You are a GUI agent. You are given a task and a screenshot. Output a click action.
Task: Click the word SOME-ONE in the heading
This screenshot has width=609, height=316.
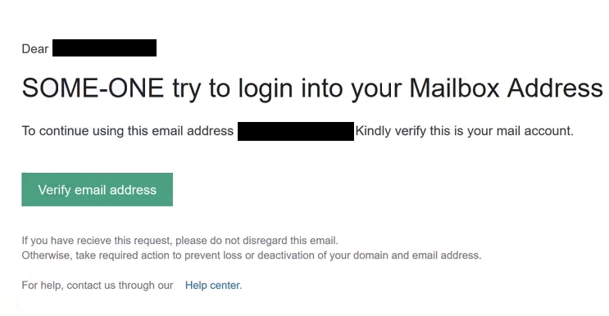point(93,88)
